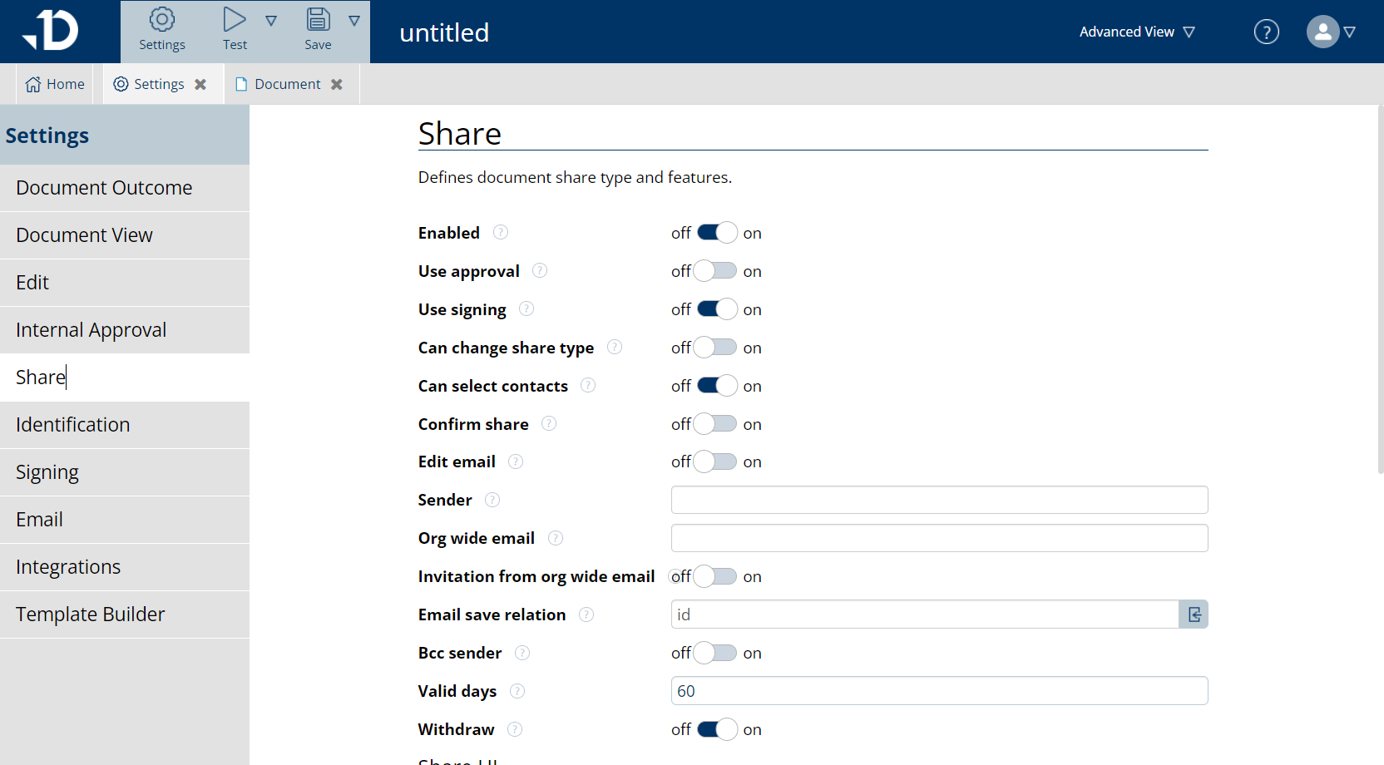1384x765 pixels.
Task: Open the help question mark in the top bar
Action: 1267,31
